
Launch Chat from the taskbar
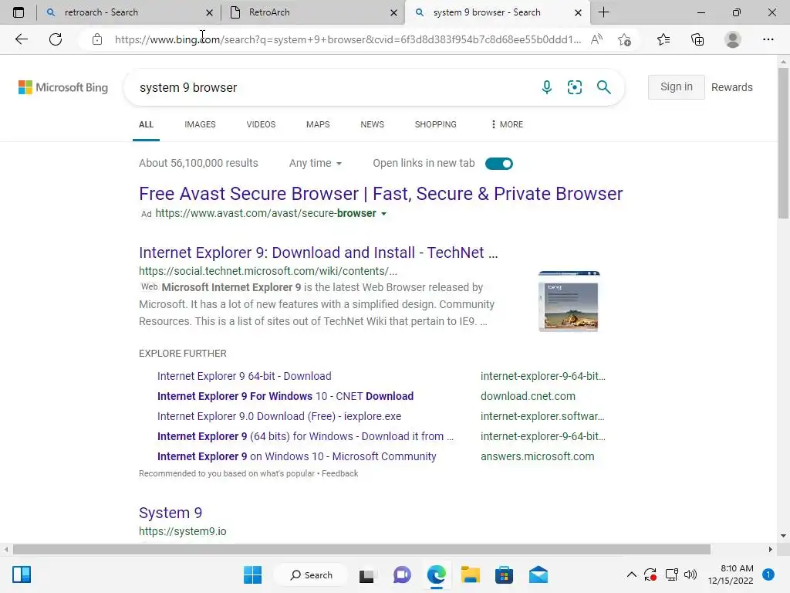402,574
